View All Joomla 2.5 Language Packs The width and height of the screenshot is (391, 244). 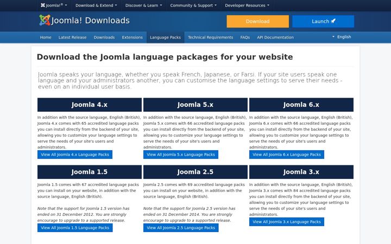tap(181, 228)
